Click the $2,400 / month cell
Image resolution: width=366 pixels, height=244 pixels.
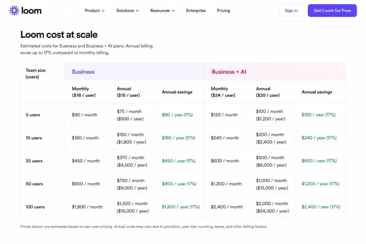pos(227,207)
